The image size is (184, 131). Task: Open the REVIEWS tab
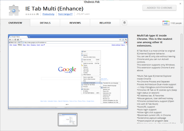75,23
